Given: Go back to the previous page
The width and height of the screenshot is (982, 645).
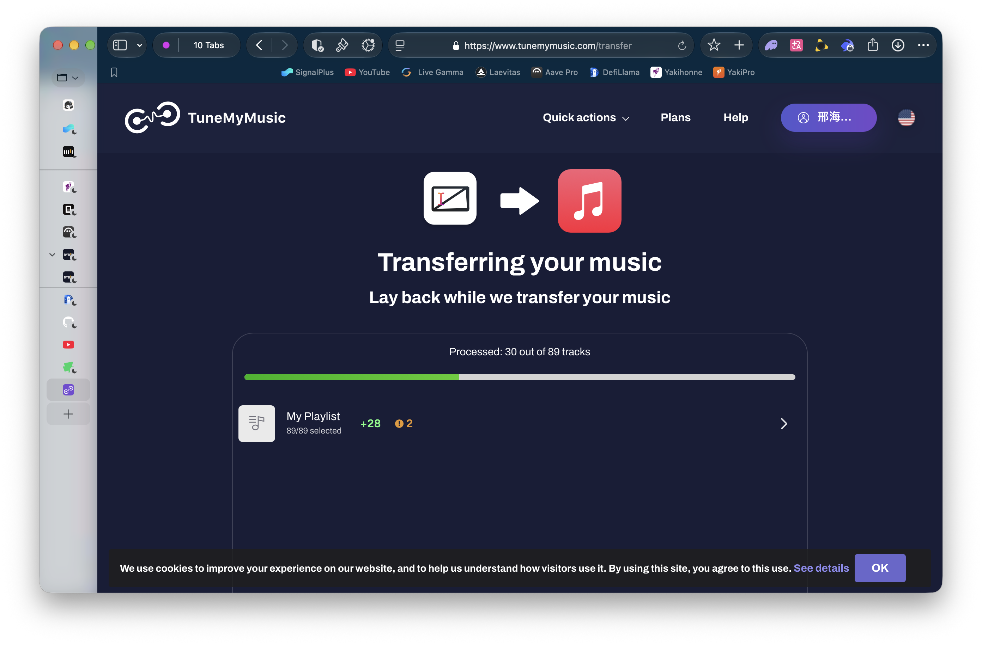Looking at the screenshot, I should 259,45.
